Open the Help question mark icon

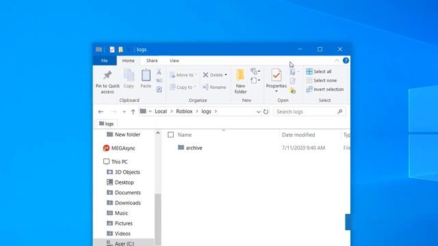[x=346, y=61]
